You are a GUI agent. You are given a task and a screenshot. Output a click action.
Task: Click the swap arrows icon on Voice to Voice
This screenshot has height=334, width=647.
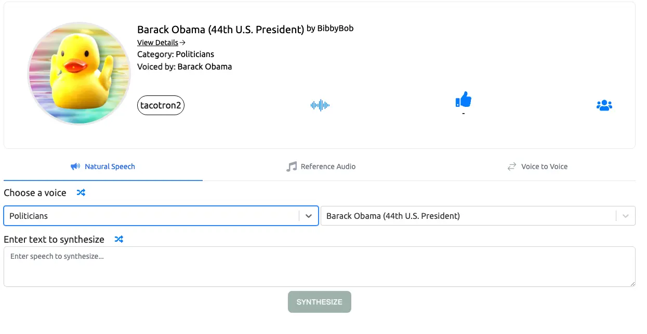[x=512, y=166]
